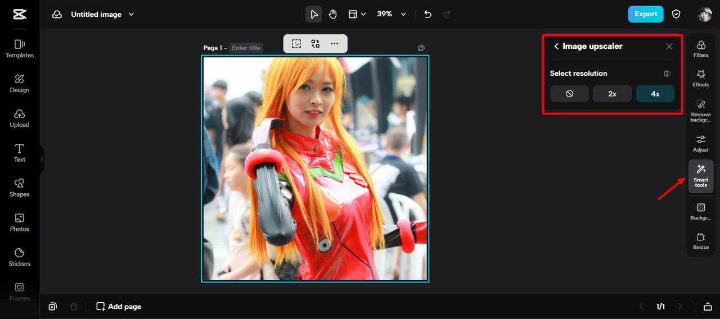
Task: Click the 1/1 page counter
Action: tap(661, 307)
